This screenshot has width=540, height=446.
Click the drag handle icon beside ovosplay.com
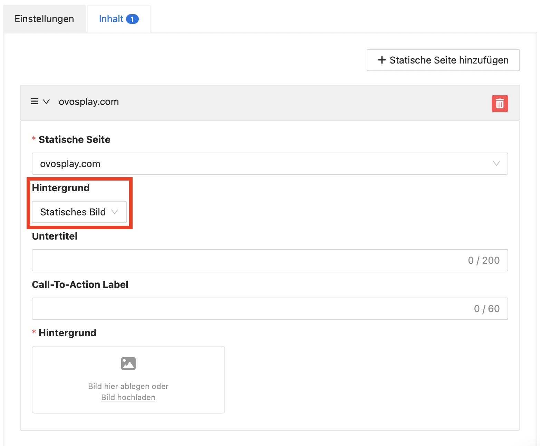pyautogui.click(x=35, y=101)
